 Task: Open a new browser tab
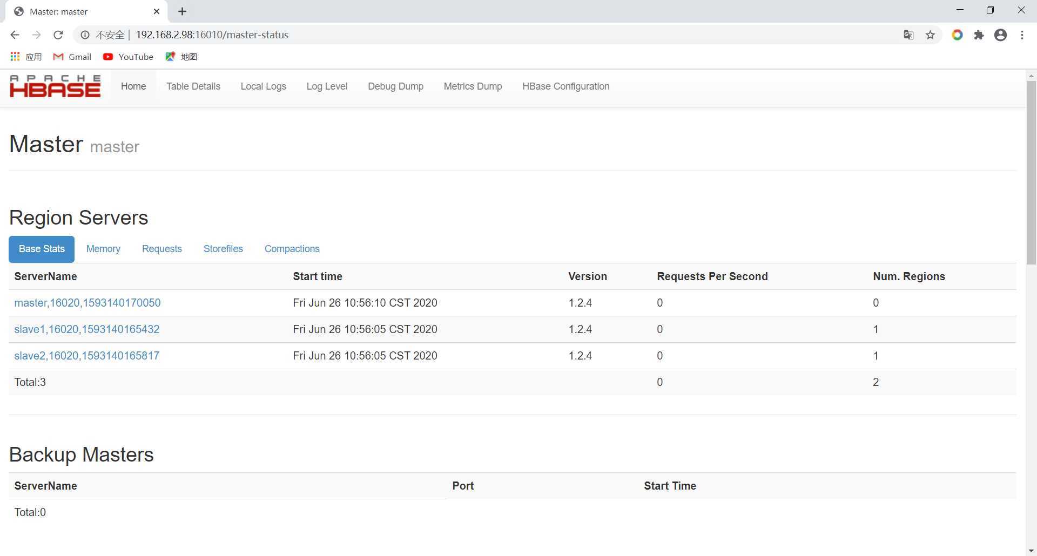click(x=182, y=11)
